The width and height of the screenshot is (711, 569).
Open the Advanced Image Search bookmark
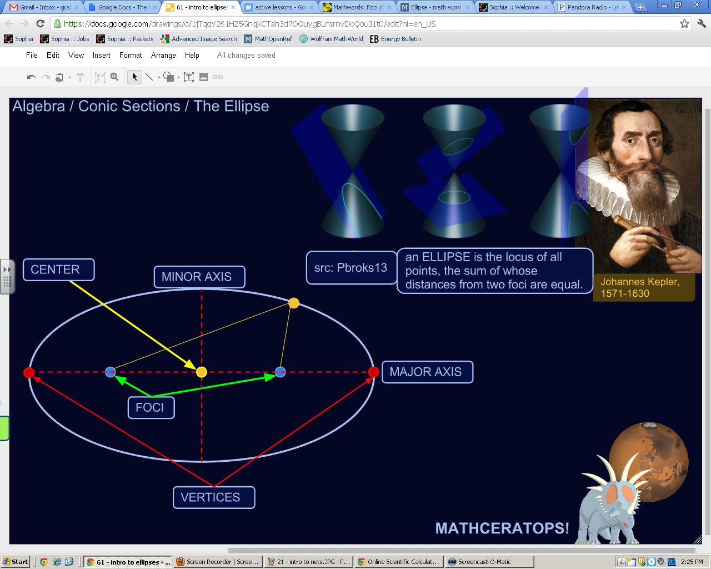point(199,39)
